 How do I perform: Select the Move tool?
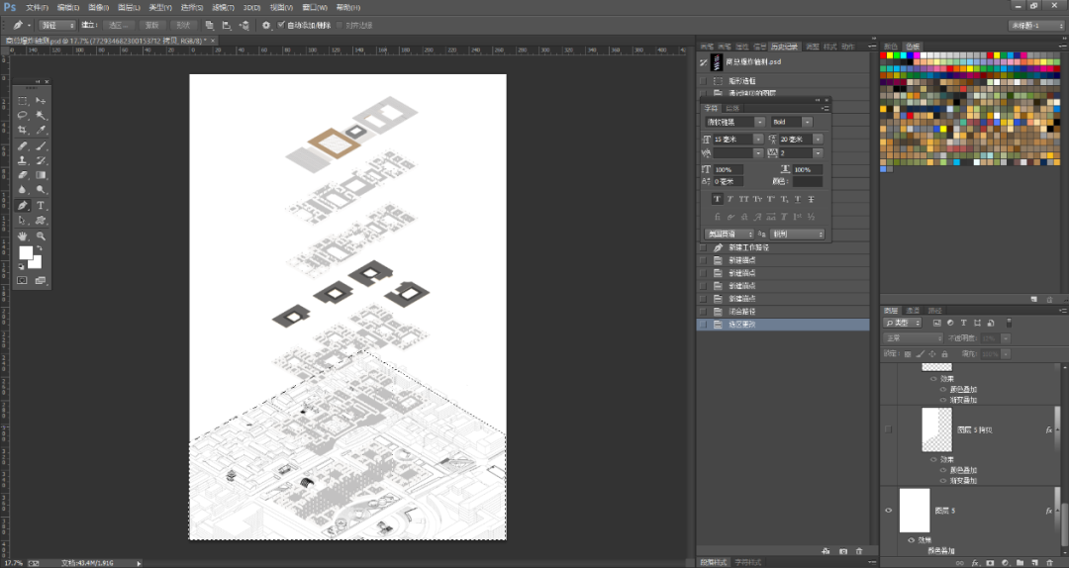(x=41, y=101)
